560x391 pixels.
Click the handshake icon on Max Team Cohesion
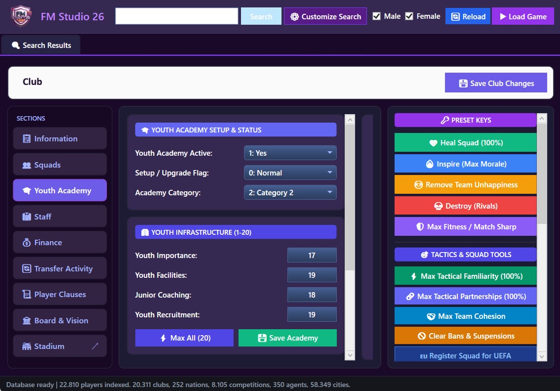coord(431,316)
